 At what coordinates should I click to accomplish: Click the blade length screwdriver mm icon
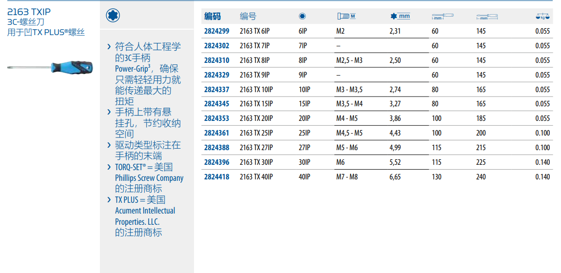click(x=443, y=17)
